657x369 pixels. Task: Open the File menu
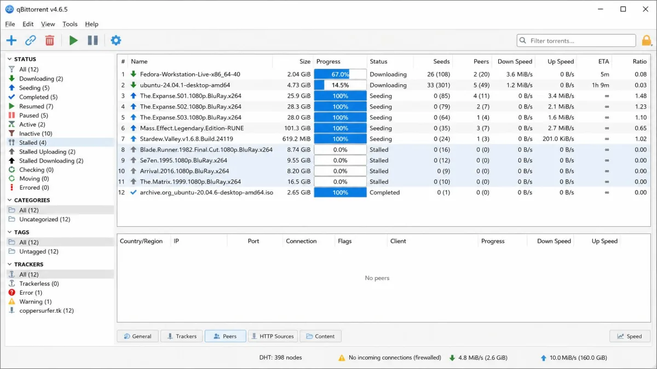click(10, 24)
